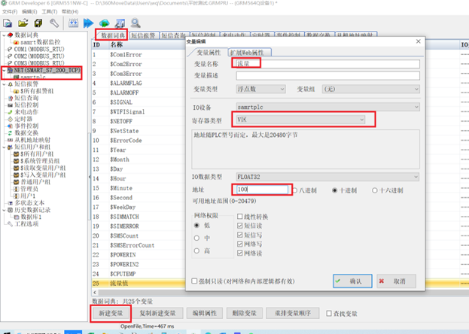Image resolution: width=469 pixels, height=334 pixels.
Task: Click the 取消 button in the dialog
Action: click(396, 281)
